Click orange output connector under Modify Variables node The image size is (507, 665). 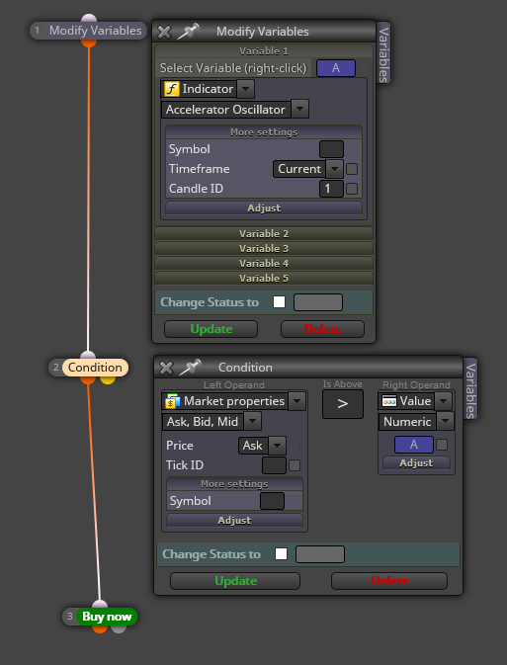tap(89, 42)
